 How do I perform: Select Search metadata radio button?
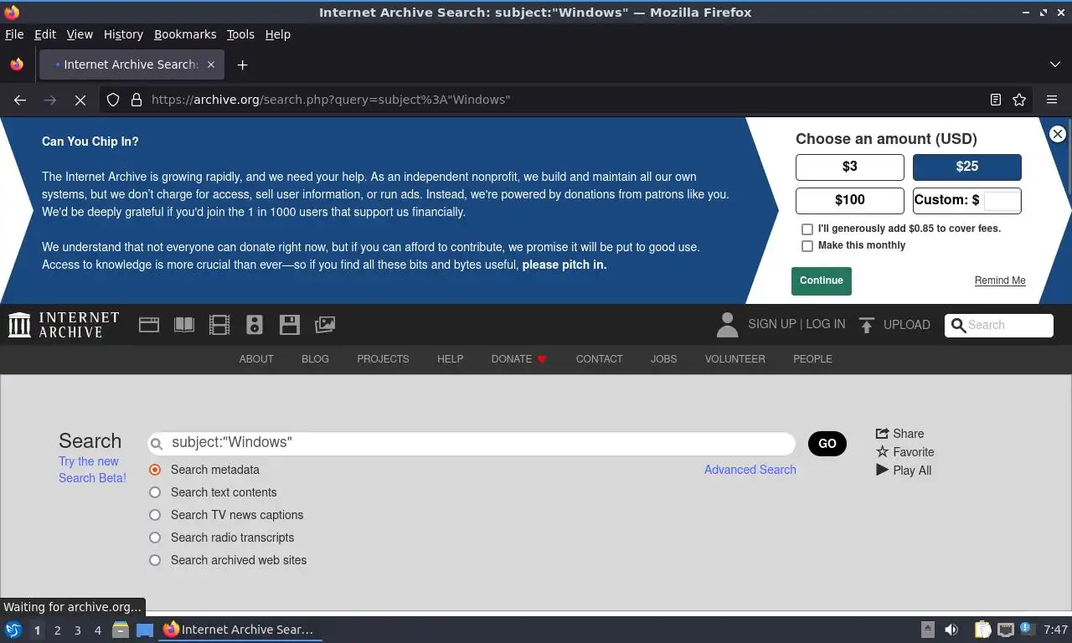coord(155,470)
